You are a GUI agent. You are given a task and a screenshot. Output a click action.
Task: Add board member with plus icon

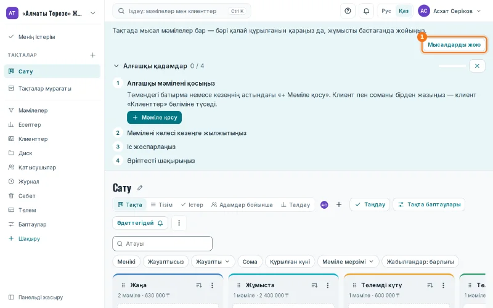click(338, 205)
